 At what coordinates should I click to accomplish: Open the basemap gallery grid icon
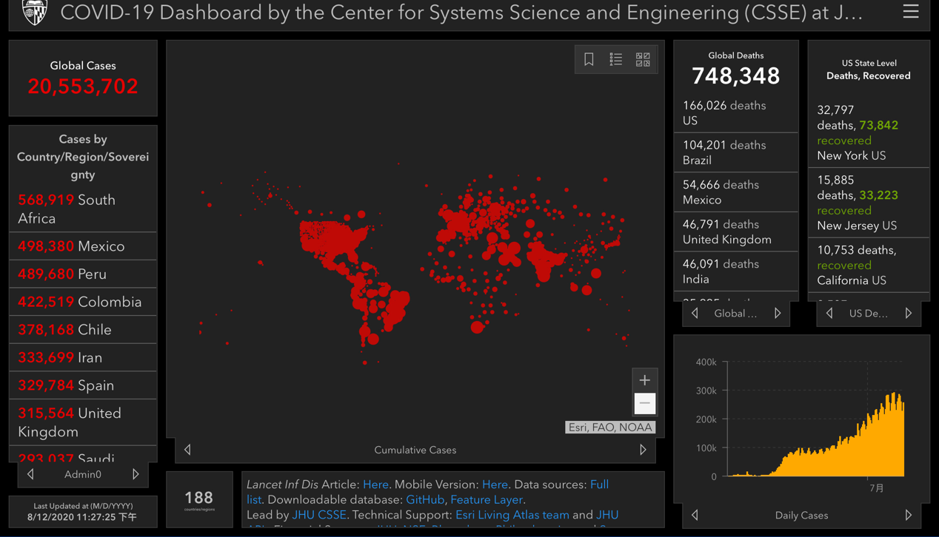(643, 60)
